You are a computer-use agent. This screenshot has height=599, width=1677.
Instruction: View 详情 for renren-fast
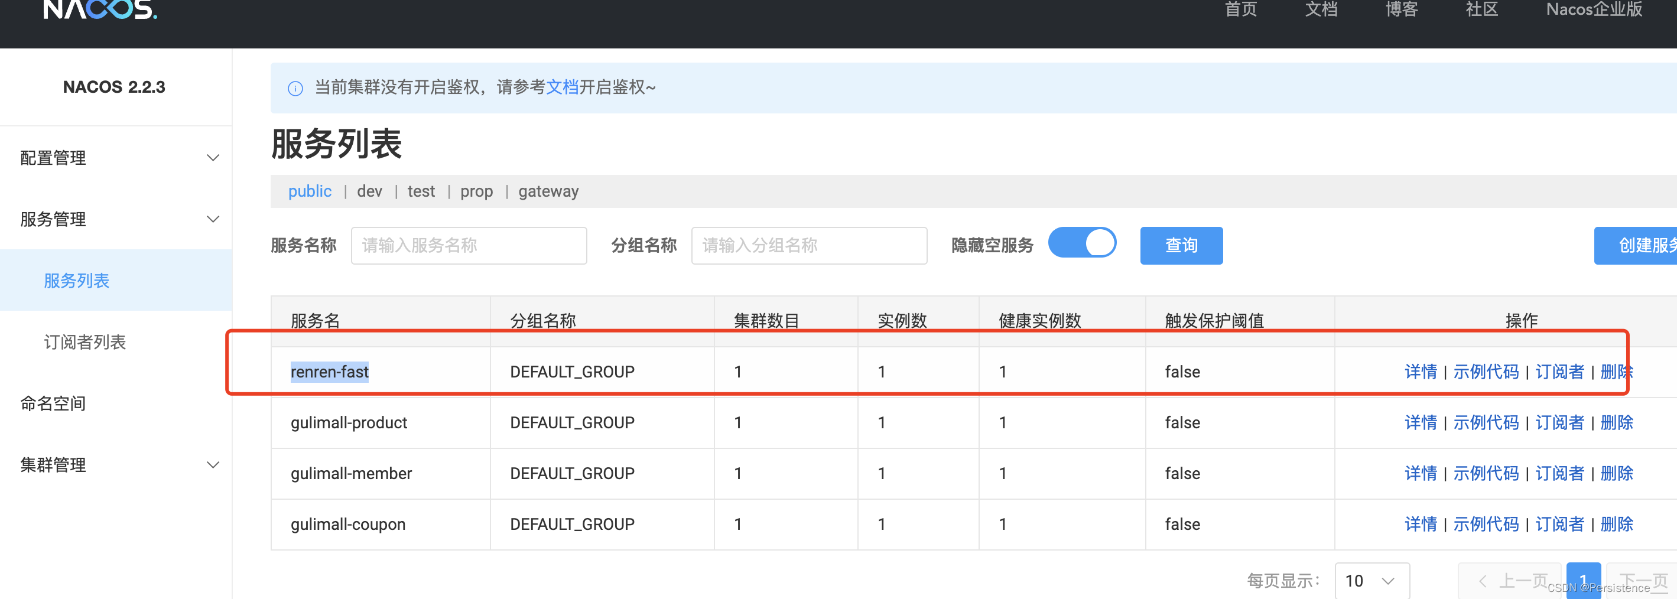click(1421, 372)
